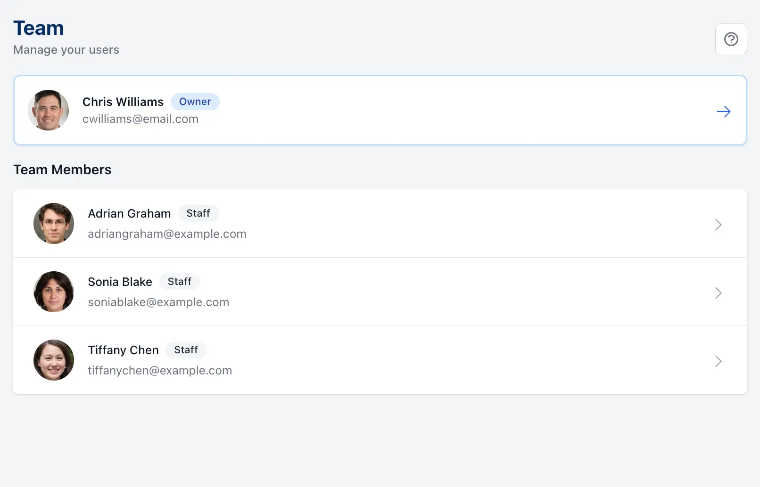The image size is (760, 487).
Task: Expand Sonia Blake's member details
Action: click(718, 293)
